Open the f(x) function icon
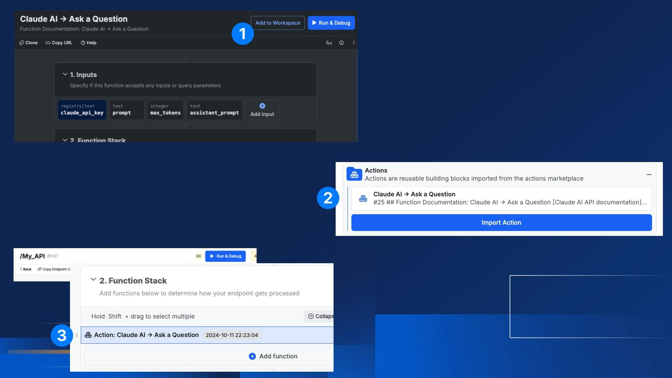The image size is (672, 378). coord(329,43)
